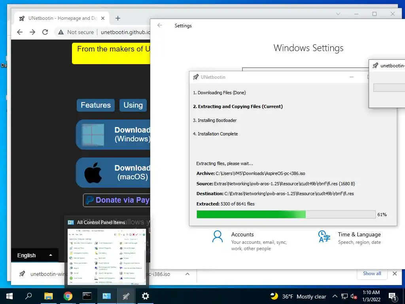Close the Chrome downloads bar
405x304 pixels.
(x=395, y=274)
